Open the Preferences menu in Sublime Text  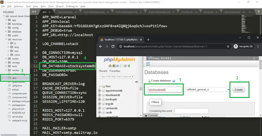(x=72, y=6)
